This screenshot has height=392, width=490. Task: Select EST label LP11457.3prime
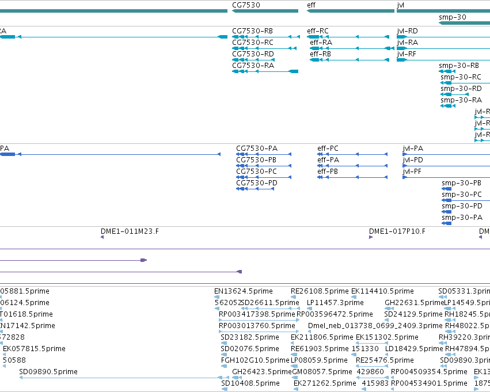335,303
